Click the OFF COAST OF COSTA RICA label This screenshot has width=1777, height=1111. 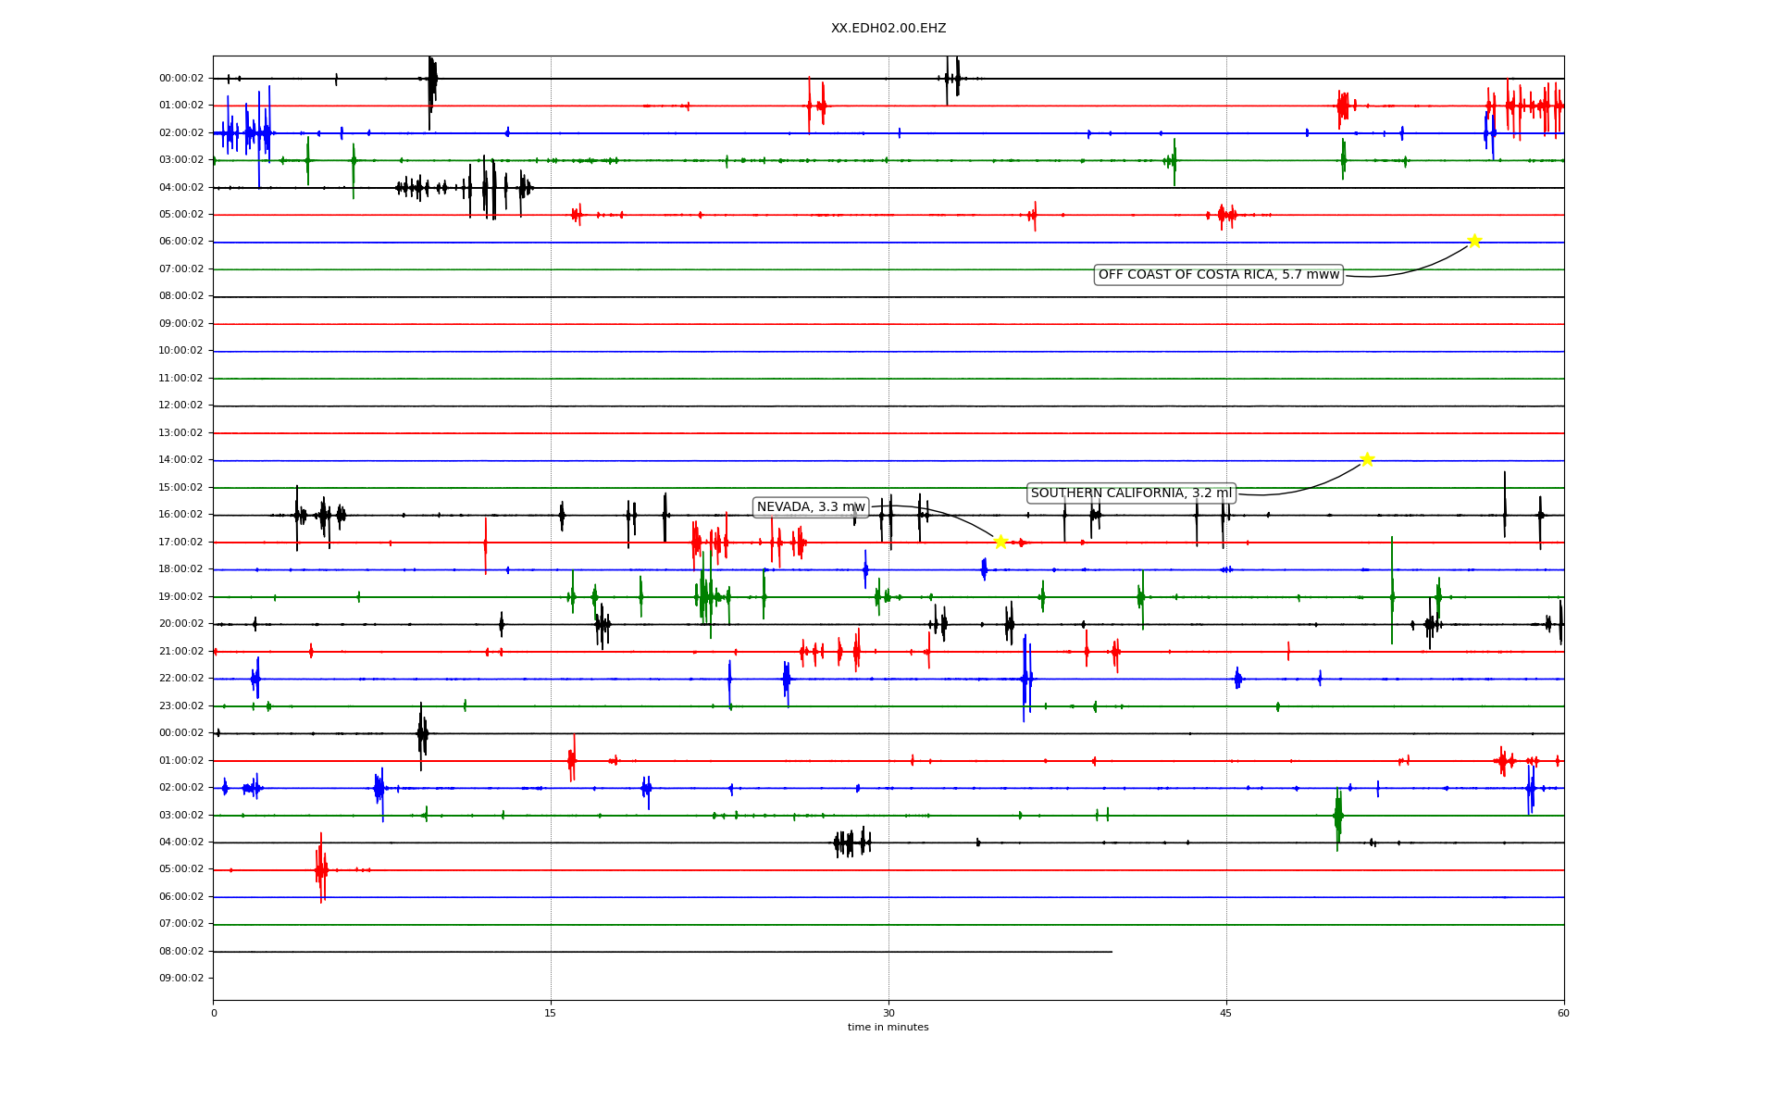pos(1218,275)
